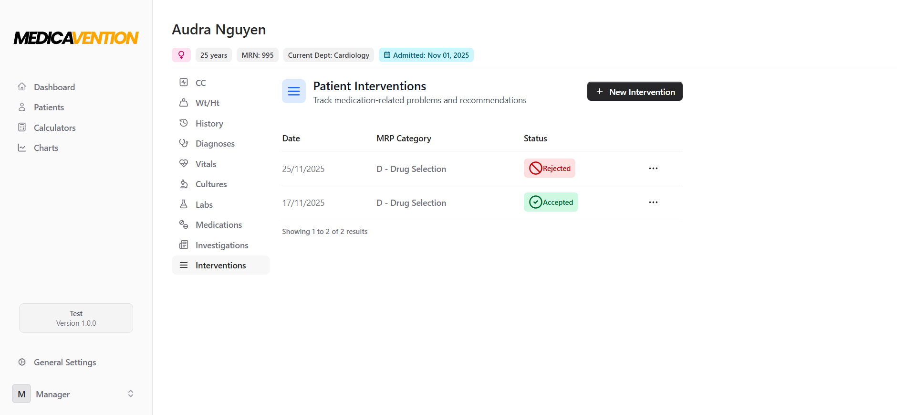Screen dimensions: 916x415
Task: Open the Investigations section
Action: 221,245
